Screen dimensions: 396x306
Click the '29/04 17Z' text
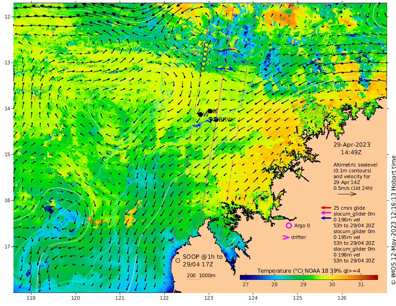click(x=198, y=264)
